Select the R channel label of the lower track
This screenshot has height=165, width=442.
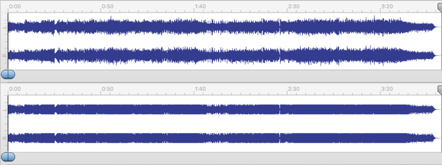pyautogui.click(x=4, y=138)
